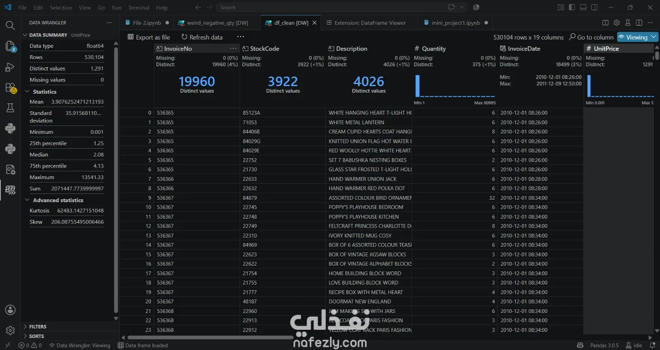Customize layout icon in title bar

point(561,7)
